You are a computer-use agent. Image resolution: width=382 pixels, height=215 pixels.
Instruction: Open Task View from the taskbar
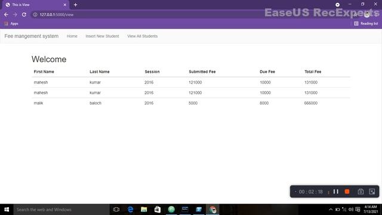click(x=116, y=210)
